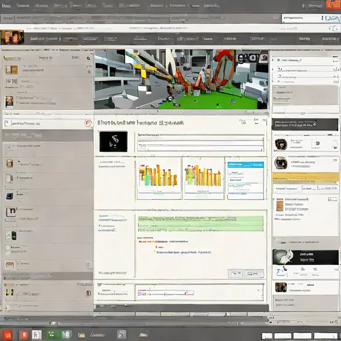Click the left button at the bottom of the center panel
Screen dimensions: 341x341
pyautogui.click(x=236, y=274)
